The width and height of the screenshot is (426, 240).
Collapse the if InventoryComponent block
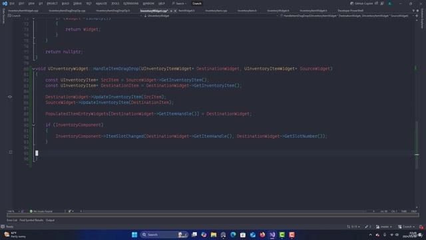tap(34, 125)
